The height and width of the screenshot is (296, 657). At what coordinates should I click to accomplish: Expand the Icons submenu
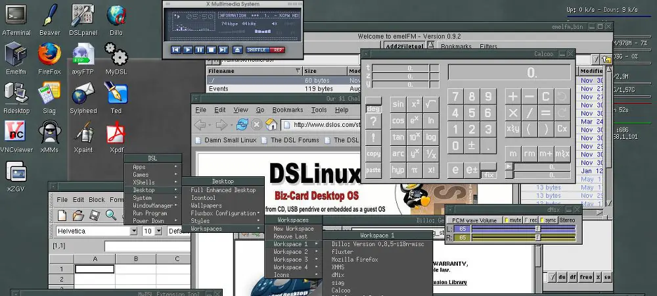tap(293, 275)
